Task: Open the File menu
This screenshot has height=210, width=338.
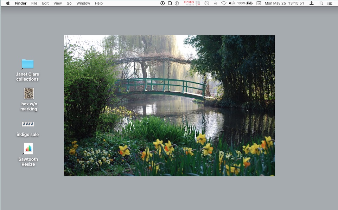Action: point(34,3)
